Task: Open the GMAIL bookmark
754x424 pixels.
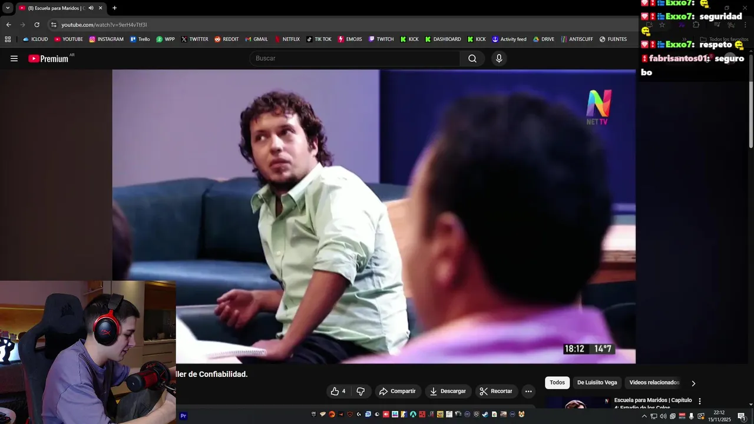Action: point(256,39)
